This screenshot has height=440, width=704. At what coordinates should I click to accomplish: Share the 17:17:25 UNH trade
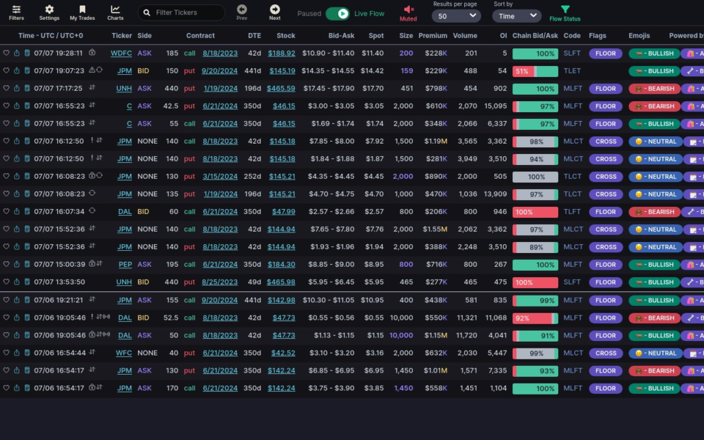[16, 89]
